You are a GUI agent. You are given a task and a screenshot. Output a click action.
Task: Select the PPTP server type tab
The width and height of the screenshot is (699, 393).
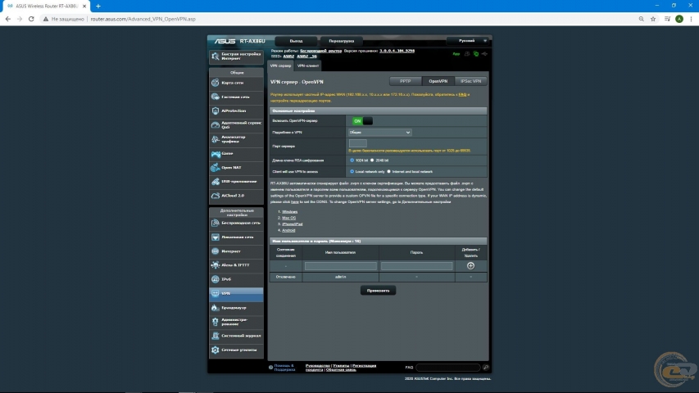(x=406, y=81)
